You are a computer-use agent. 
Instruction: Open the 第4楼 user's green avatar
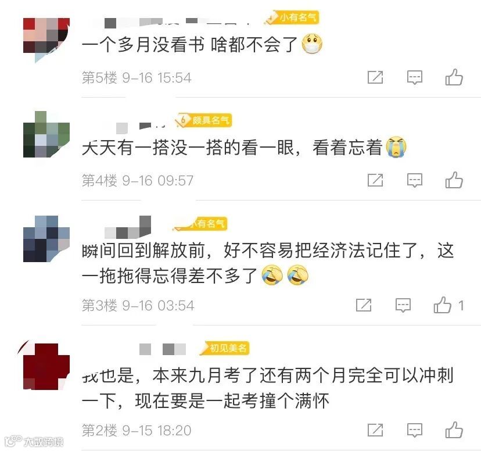[x=46, y=134]
